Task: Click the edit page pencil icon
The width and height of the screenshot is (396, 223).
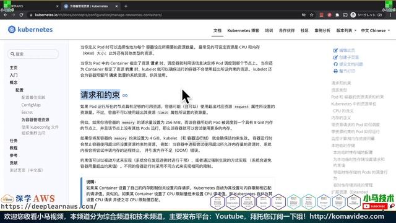Action: (335, 50)
